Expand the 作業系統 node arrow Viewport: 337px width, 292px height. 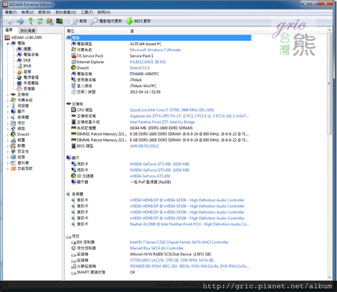tap(8, 101)
